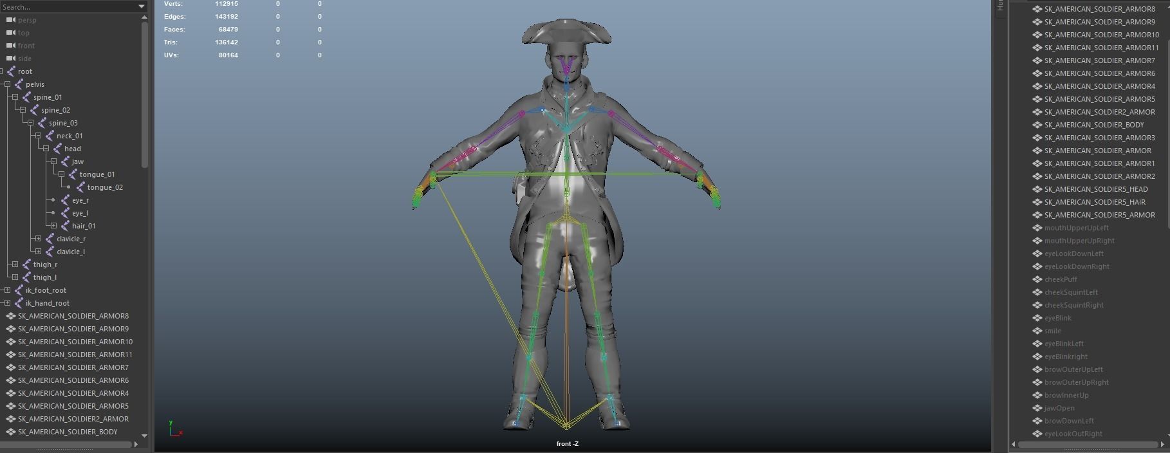1170x453 pixels.
Task: Click left outliner SK_AMERICAN_SOLDIER_BODY mesh icon
Action: click(x=11, y=432)
